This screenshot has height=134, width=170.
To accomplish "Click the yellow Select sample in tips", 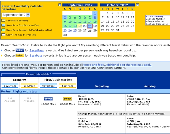I will (20, 56).
